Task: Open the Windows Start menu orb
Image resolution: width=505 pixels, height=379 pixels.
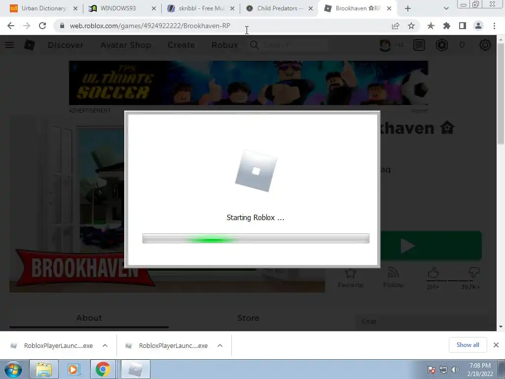Action: (x=13, y=369)
